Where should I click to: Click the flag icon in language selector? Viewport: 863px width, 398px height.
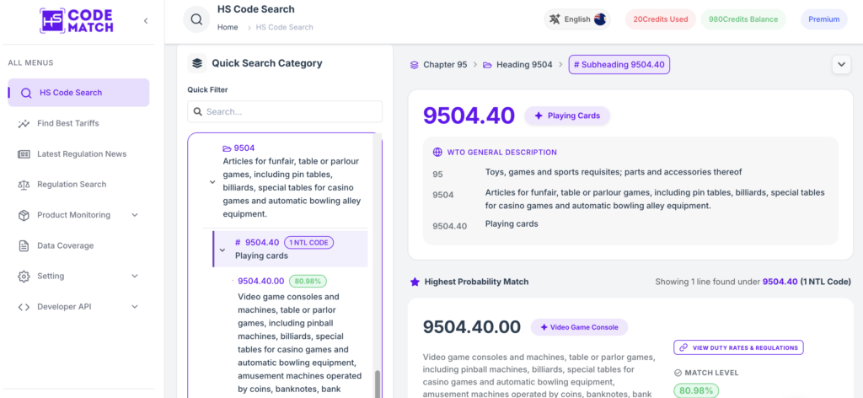tap(600, 19)
